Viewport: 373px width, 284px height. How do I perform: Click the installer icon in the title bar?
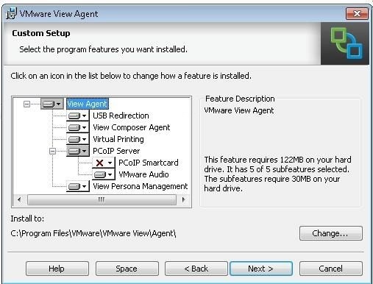coord(12,13)
